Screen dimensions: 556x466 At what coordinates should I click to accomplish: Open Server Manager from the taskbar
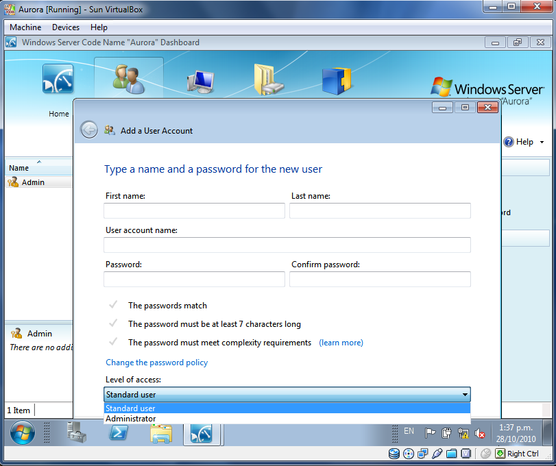click(x=76, y=432)
